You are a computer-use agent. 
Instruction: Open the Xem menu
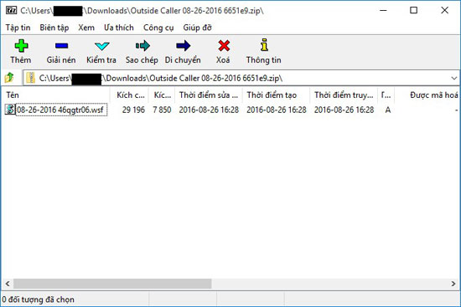click(x=86, y=28)
